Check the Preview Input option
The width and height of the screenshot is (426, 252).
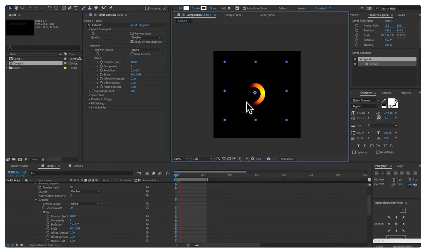pos(132,33)
